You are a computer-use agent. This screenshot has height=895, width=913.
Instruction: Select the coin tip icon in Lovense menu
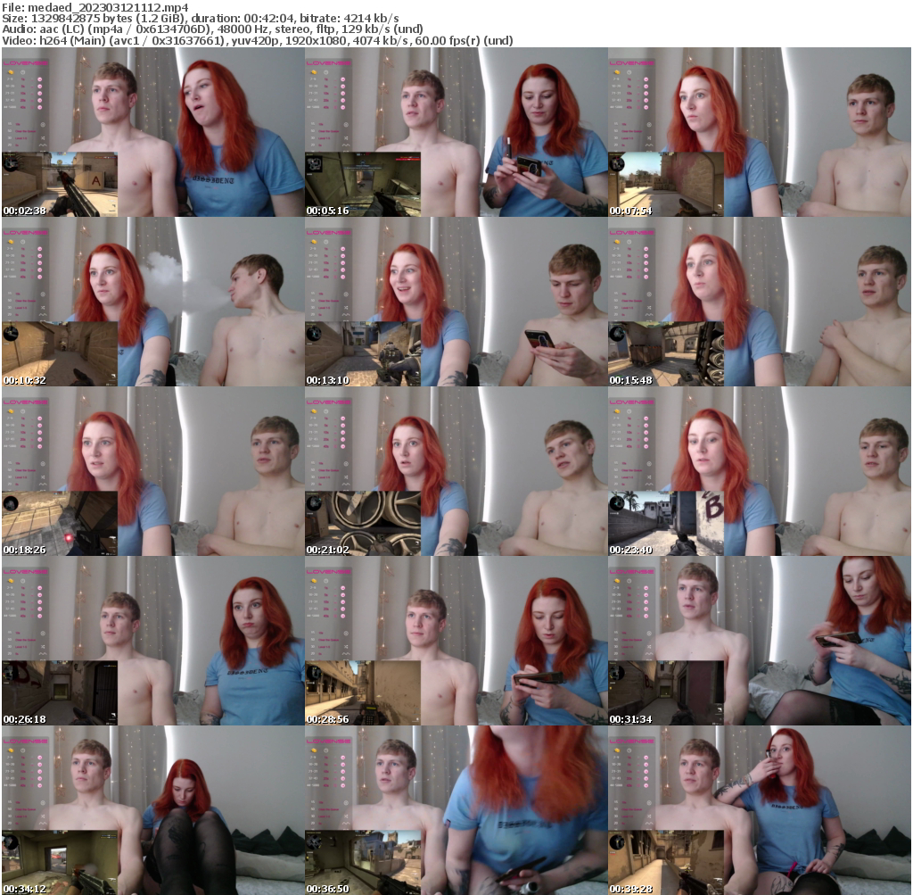pos(10,72)
